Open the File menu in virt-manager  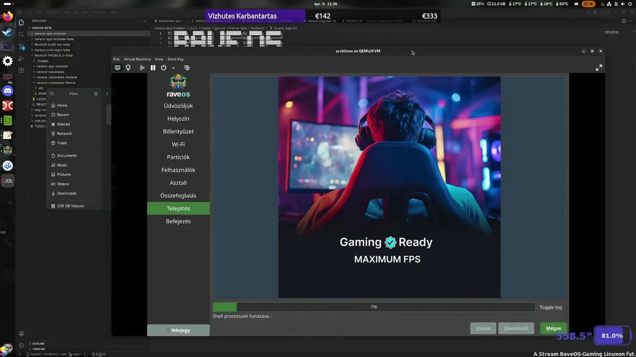tap(116, 59)
